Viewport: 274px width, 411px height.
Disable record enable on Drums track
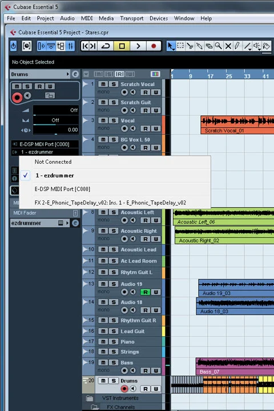124,389
